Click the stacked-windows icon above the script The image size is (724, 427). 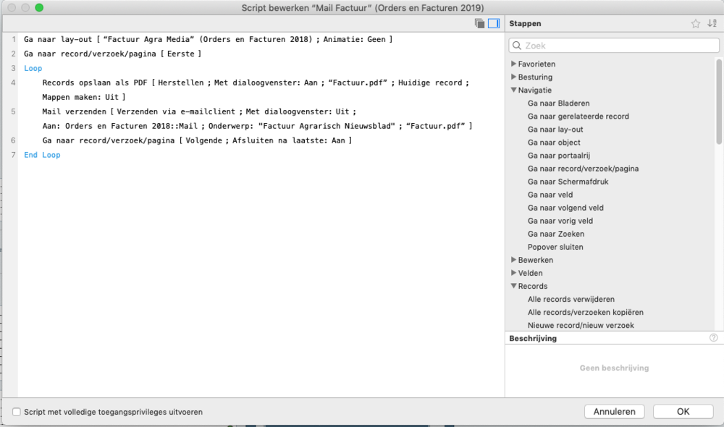click(x=479, y=24)
